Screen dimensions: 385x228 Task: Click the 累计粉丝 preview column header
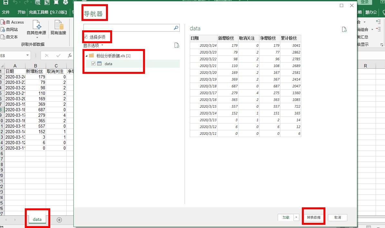coord(291,38)
